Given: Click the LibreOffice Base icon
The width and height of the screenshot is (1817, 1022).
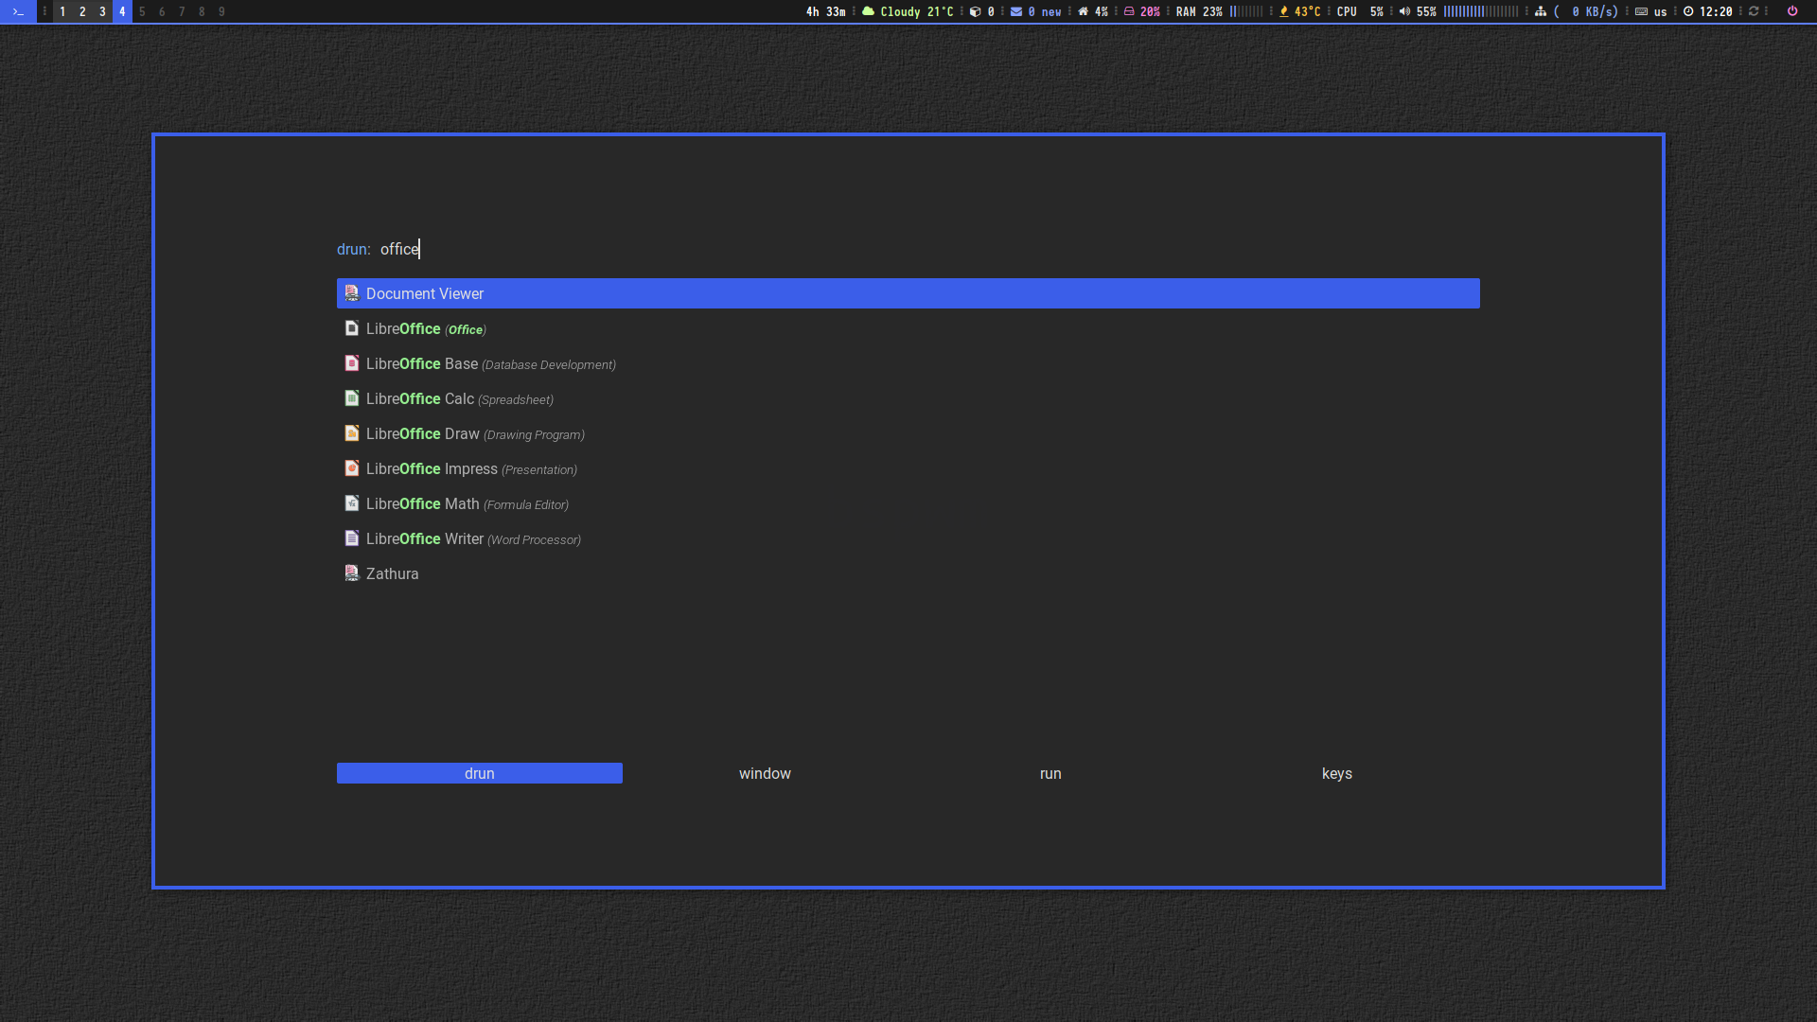Looking at the screenshot, I should (x=351, y=363).
